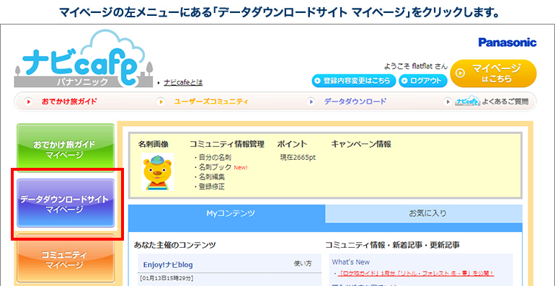Click the play icon on the マイページ button
The width and height of the screenshot is (555, 286).
461,73
